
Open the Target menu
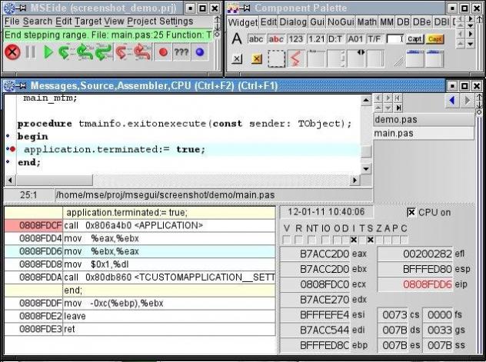tap(87, 22)
